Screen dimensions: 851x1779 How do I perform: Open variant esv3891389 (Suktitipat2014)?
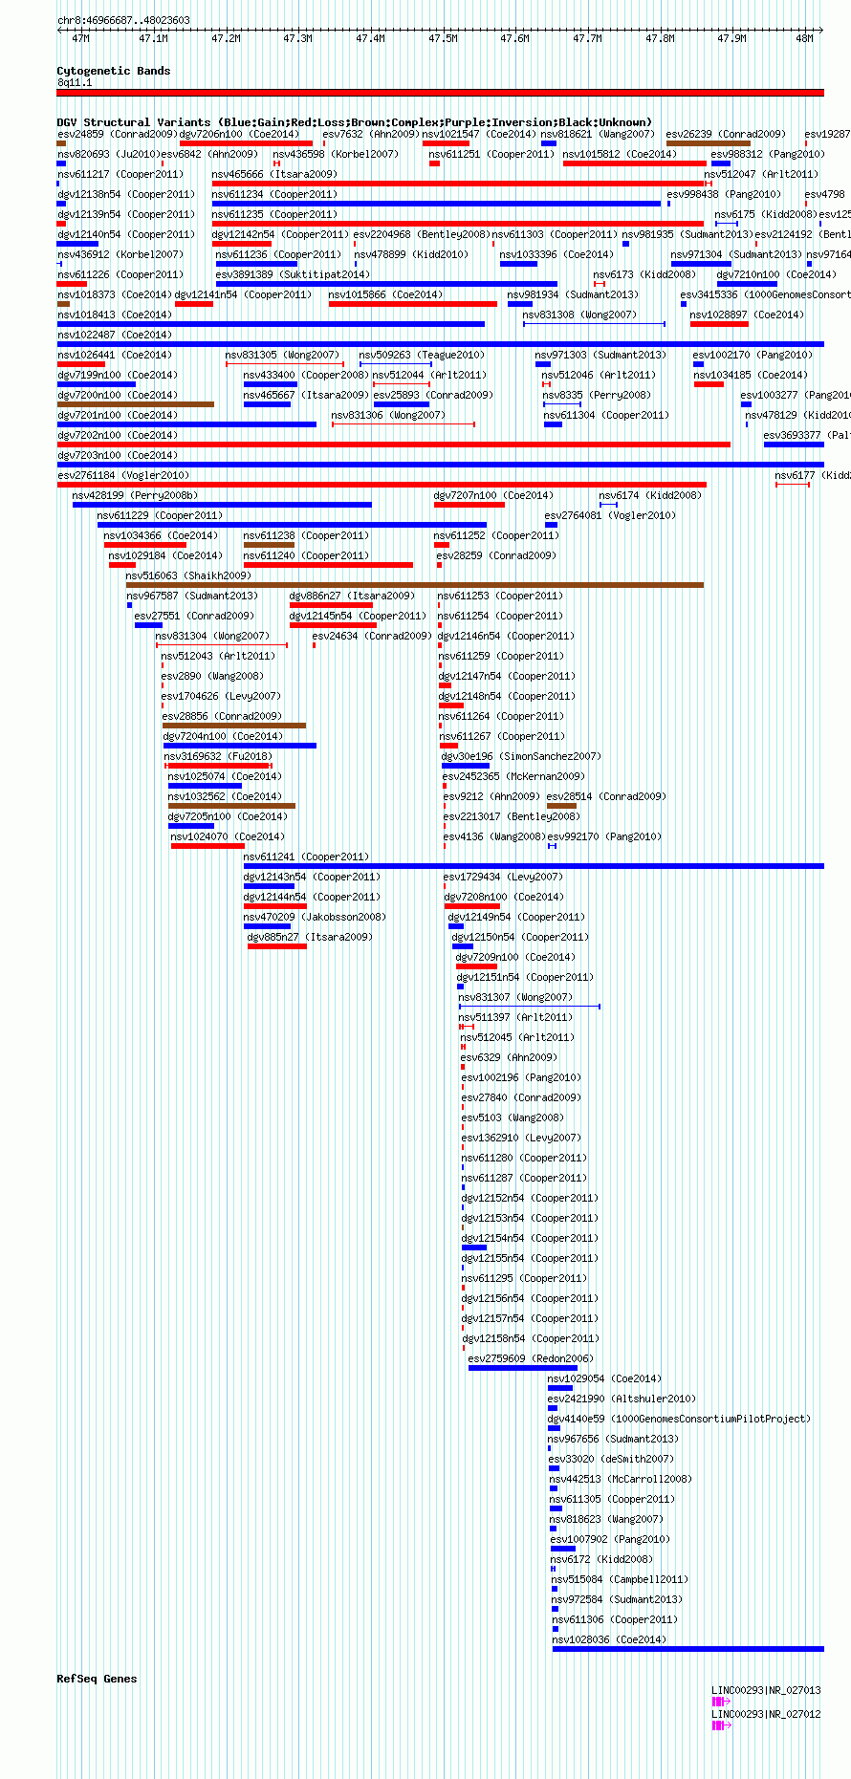click(x=293, y=274)
